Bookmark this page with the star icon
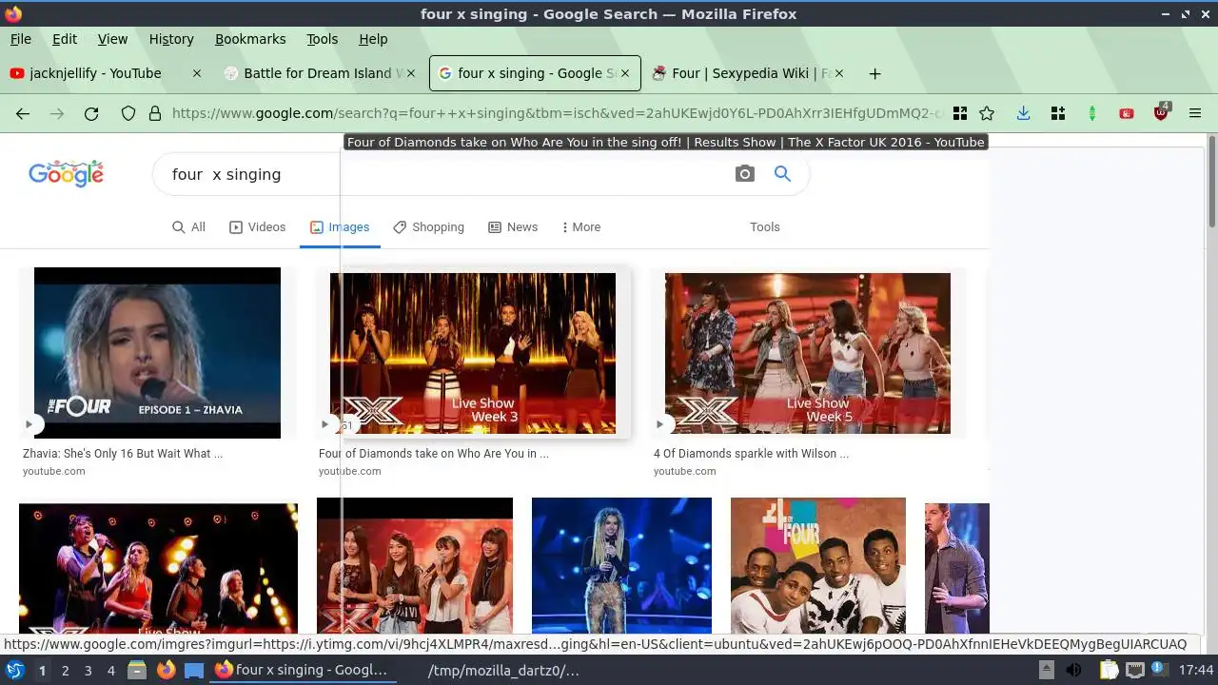 click(x=987, y=113)
